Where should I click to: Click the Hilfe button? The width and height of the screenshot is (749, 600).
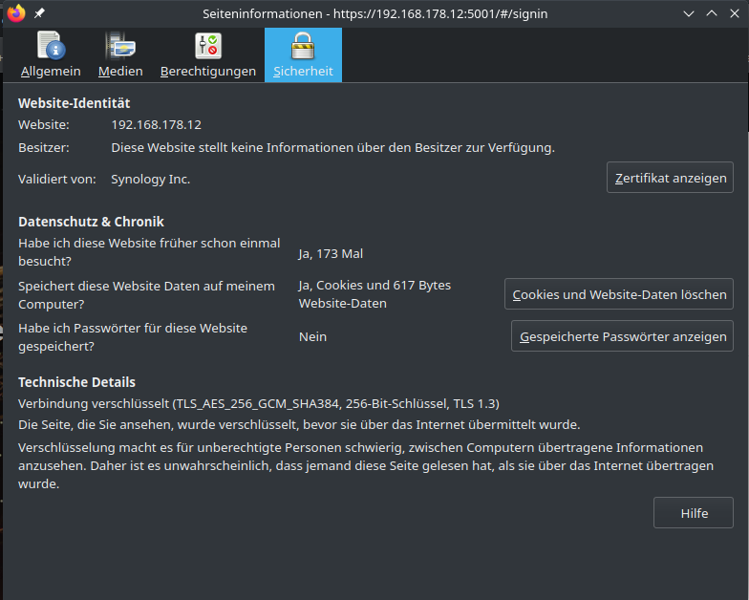tap(694, 514)
